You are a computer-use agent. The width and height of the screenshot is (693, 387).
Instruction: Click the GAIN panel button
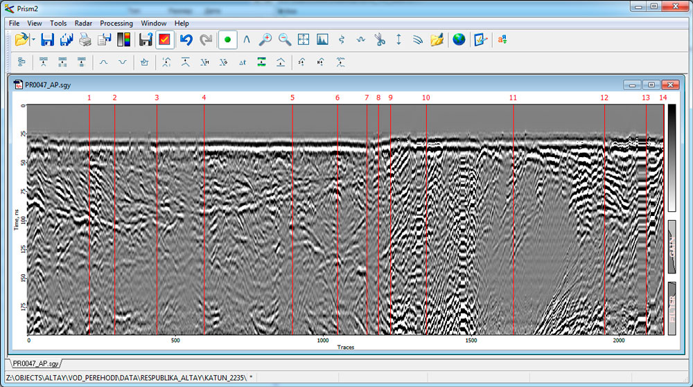pyautogui.click(x=672, y=247)
